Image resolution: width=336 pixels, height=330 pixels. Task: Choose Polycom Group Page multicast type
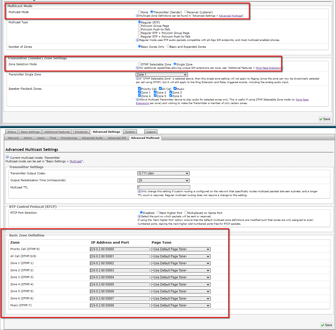(x=140, y=26)
